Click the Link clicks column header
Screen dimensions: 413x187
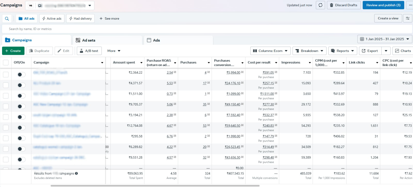click(x=357, y=63)
